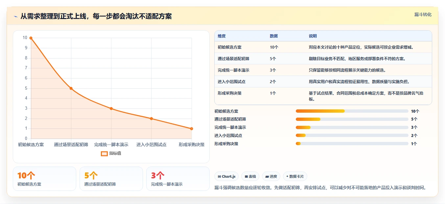The height and width of the screenshot is (204, 445).
Task: Click description starting 剔除目标业务不匹配
Action: pos(357,59)
